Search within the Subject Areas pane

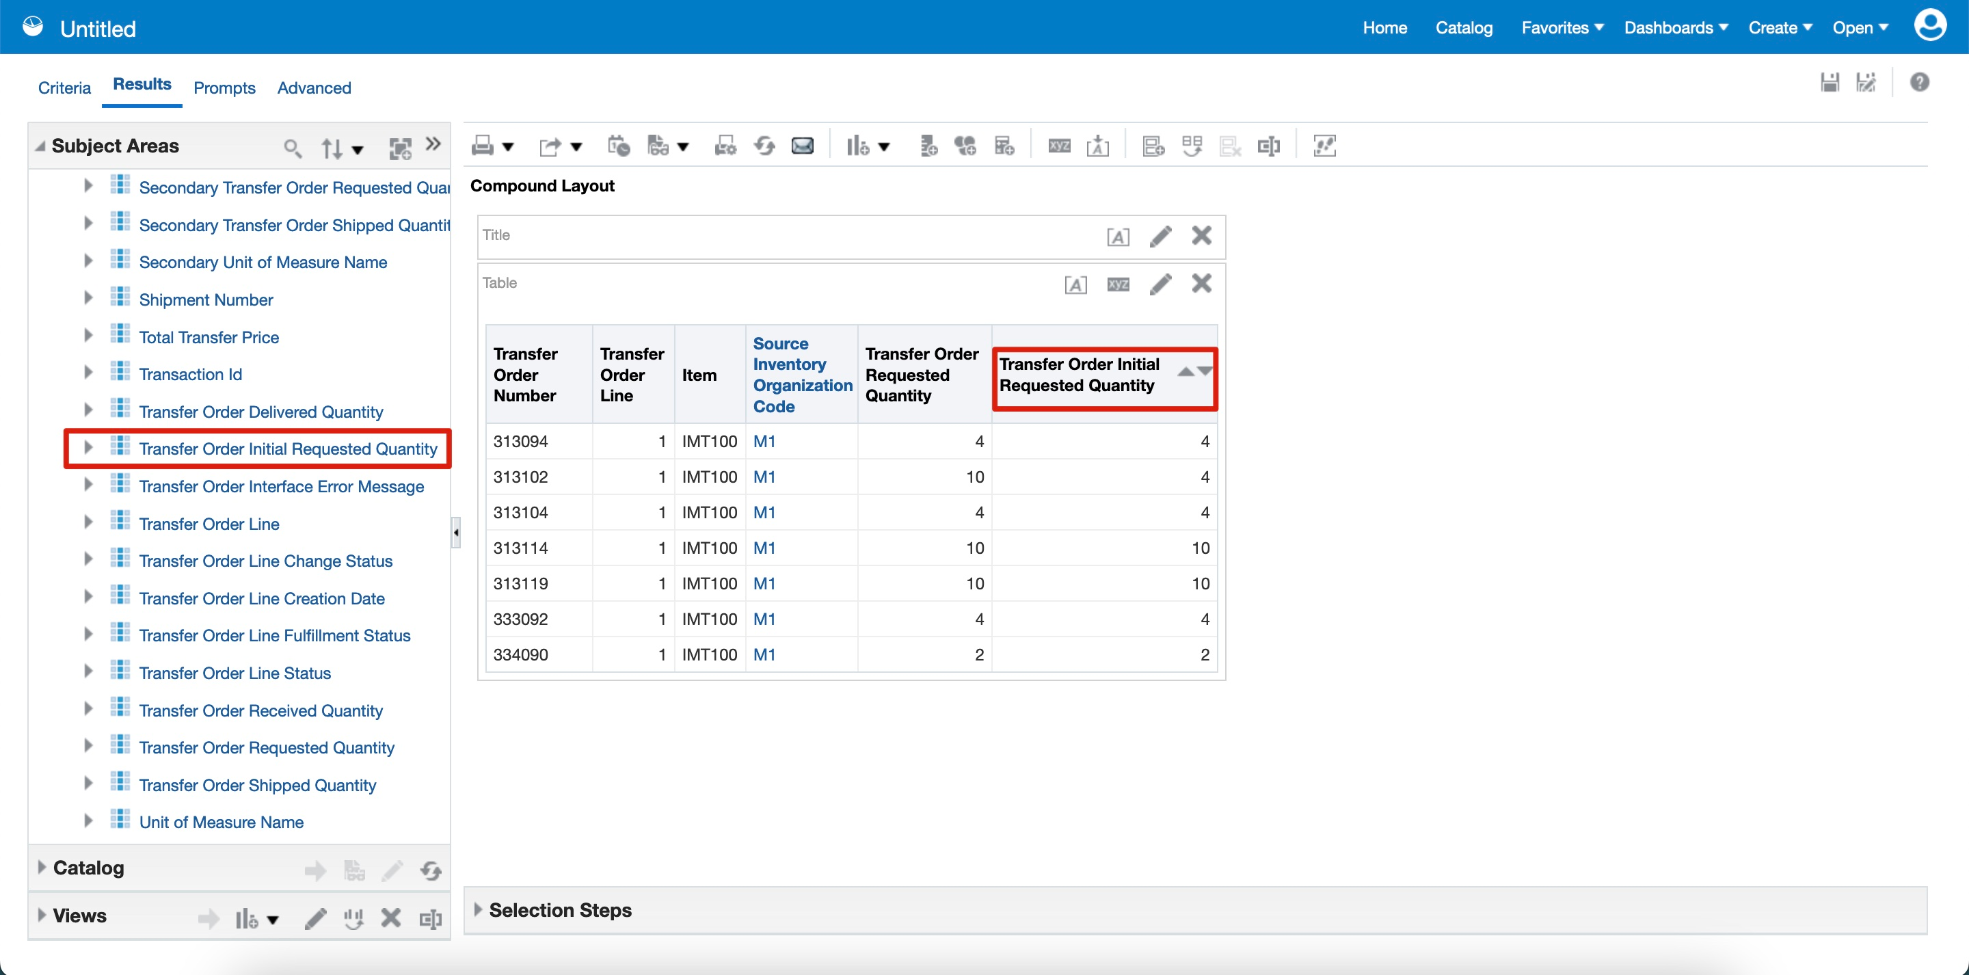click(291, 148)
